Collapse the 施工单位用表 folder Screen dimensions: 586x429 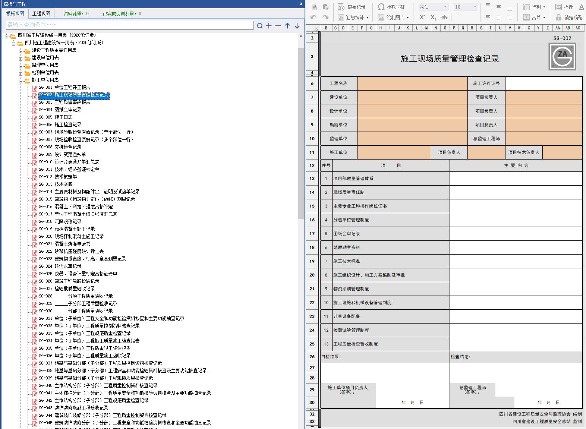click(21, 81)
